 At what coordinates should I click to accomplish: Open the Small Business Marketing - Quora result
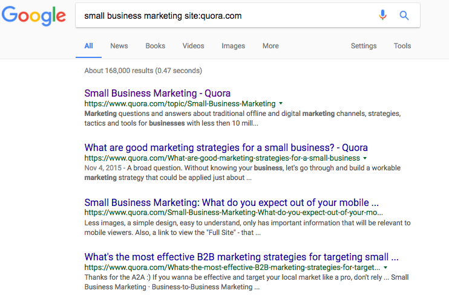click(157, 93)
